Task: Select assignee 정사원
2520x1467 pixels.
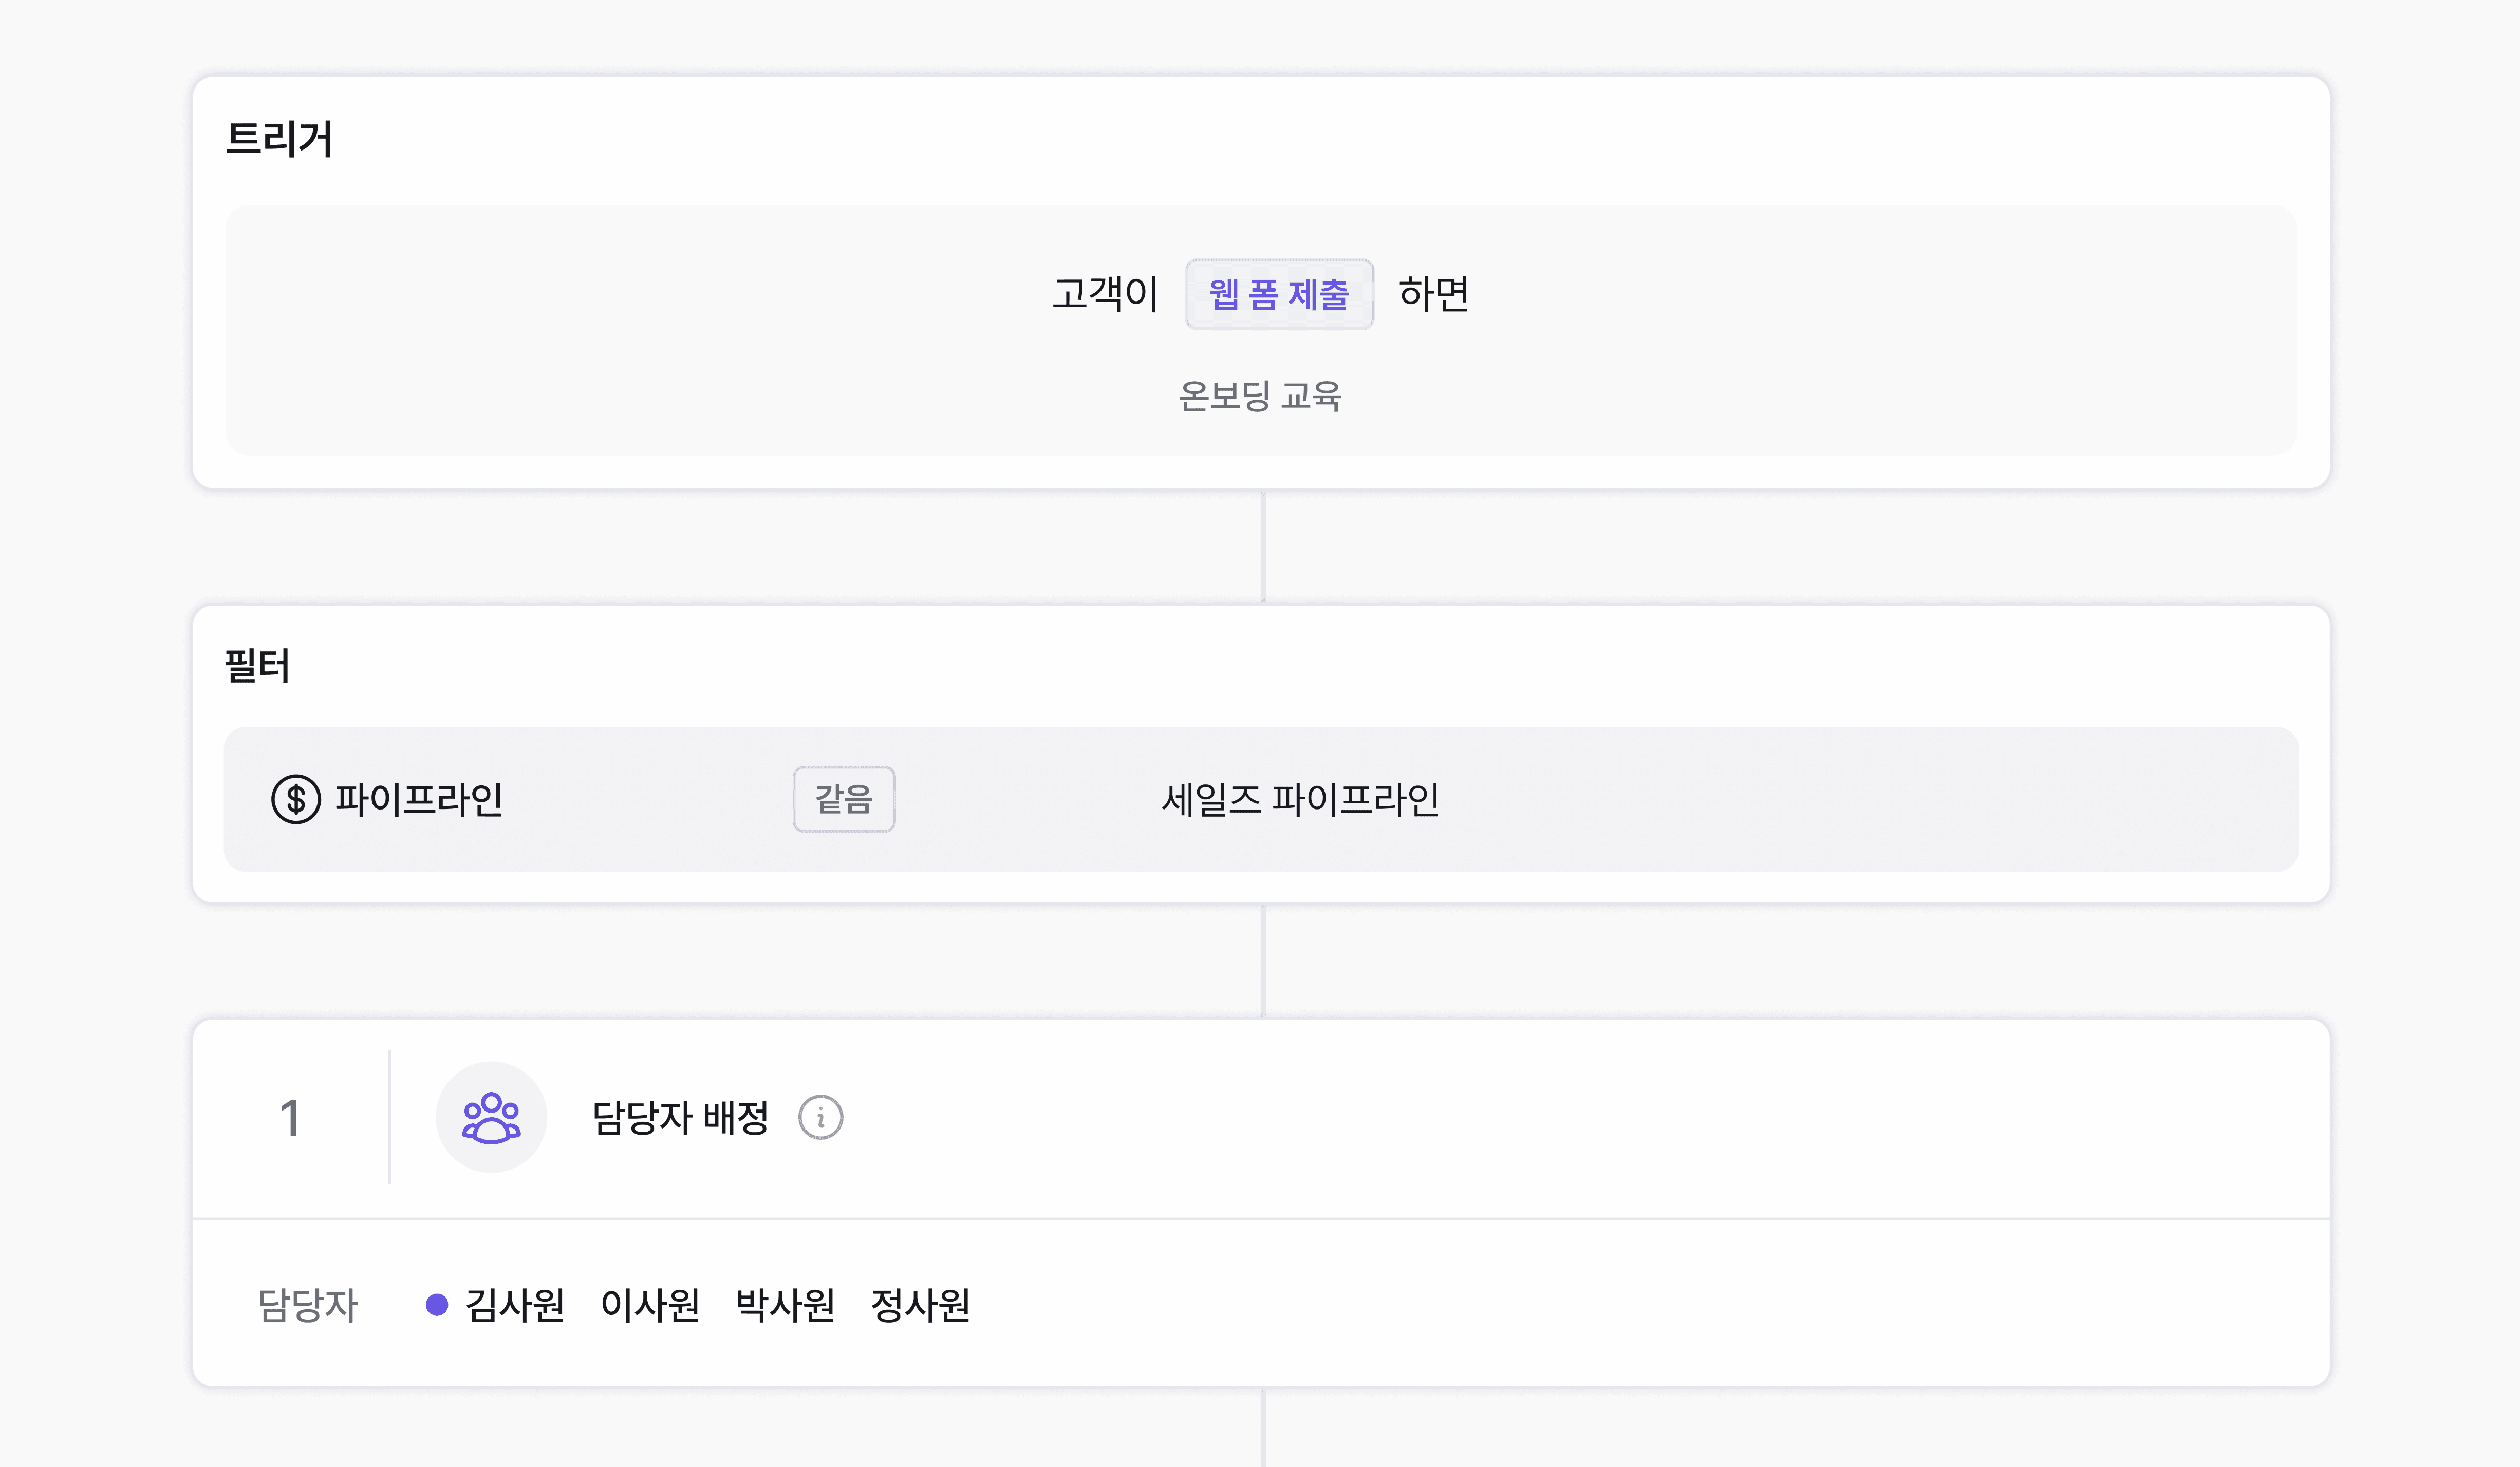Action: [920, 1304]
